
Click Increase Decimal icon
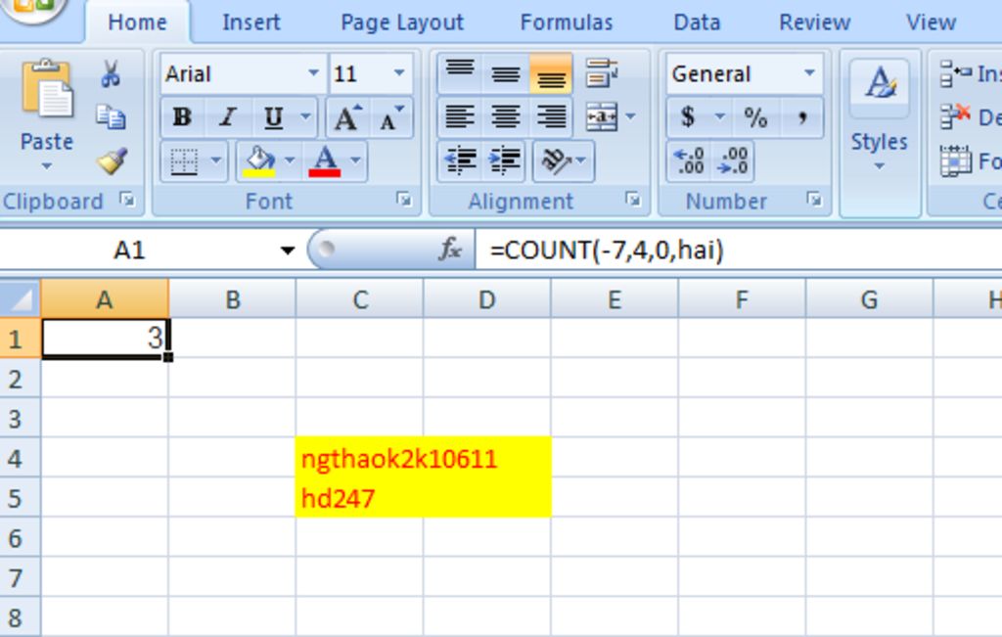coord(689,161)
